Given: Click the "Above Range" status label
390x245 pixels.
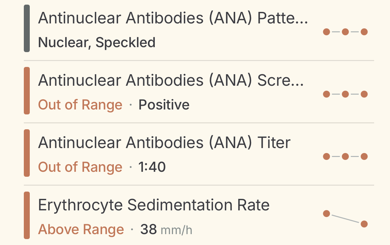Looking at the screenshot, I should point(81,230).
